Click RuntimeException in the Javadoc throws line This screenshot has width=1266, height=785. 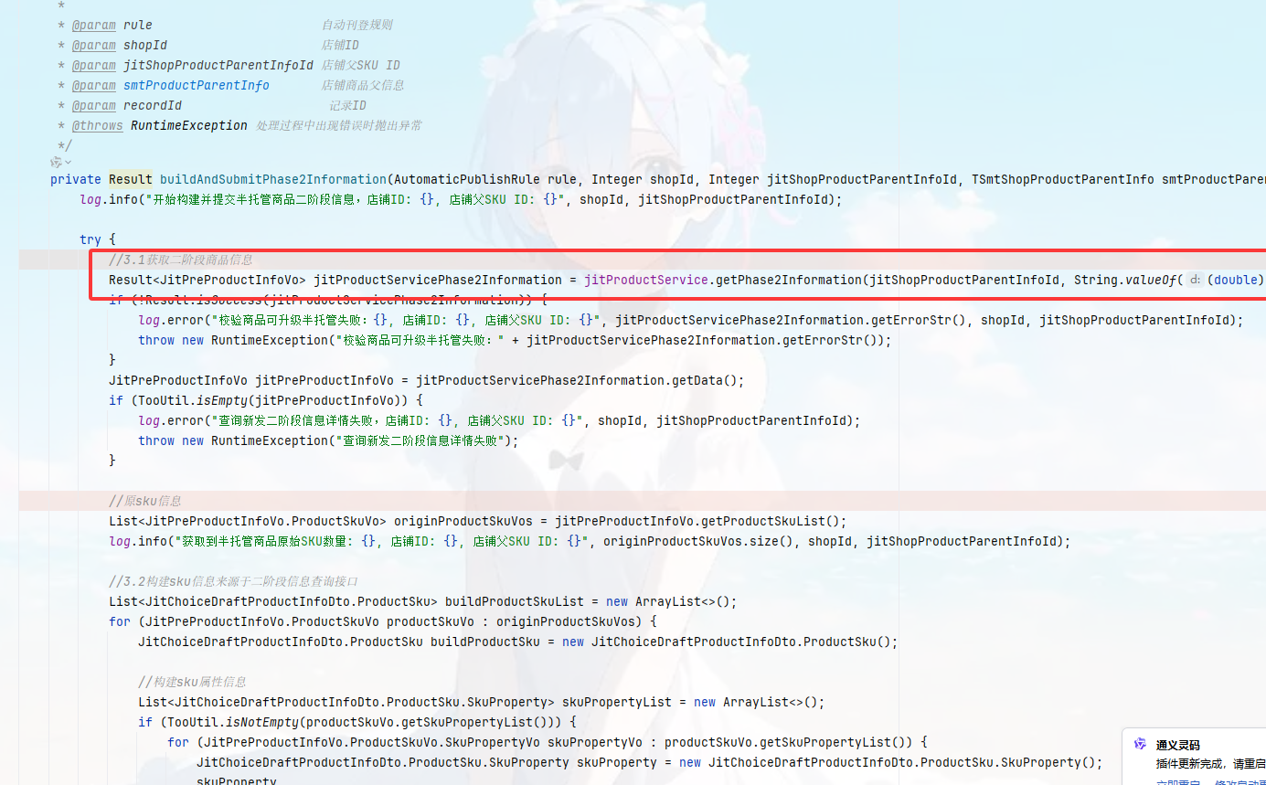coord(189,125)
